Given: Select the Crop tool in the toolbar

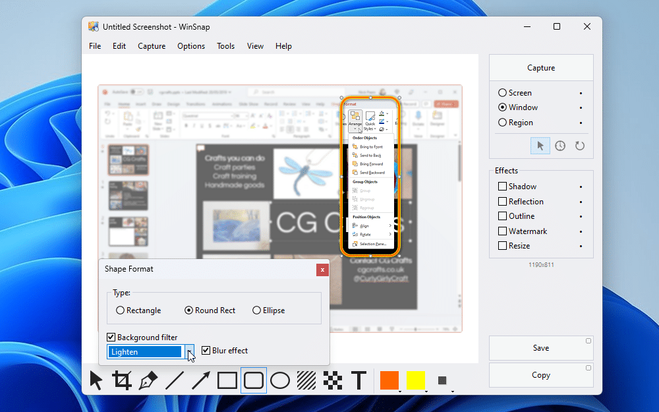Looking at the screenshot, I should tap(121, 380).
